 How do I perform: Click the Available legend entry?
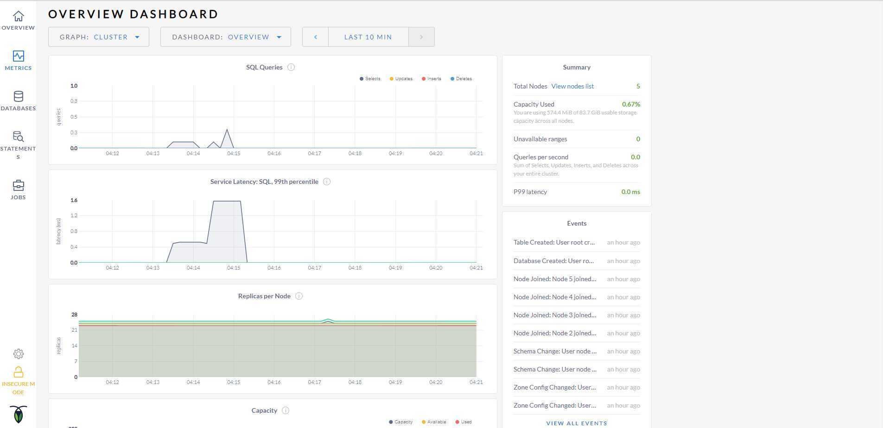(x=434, y=422)
